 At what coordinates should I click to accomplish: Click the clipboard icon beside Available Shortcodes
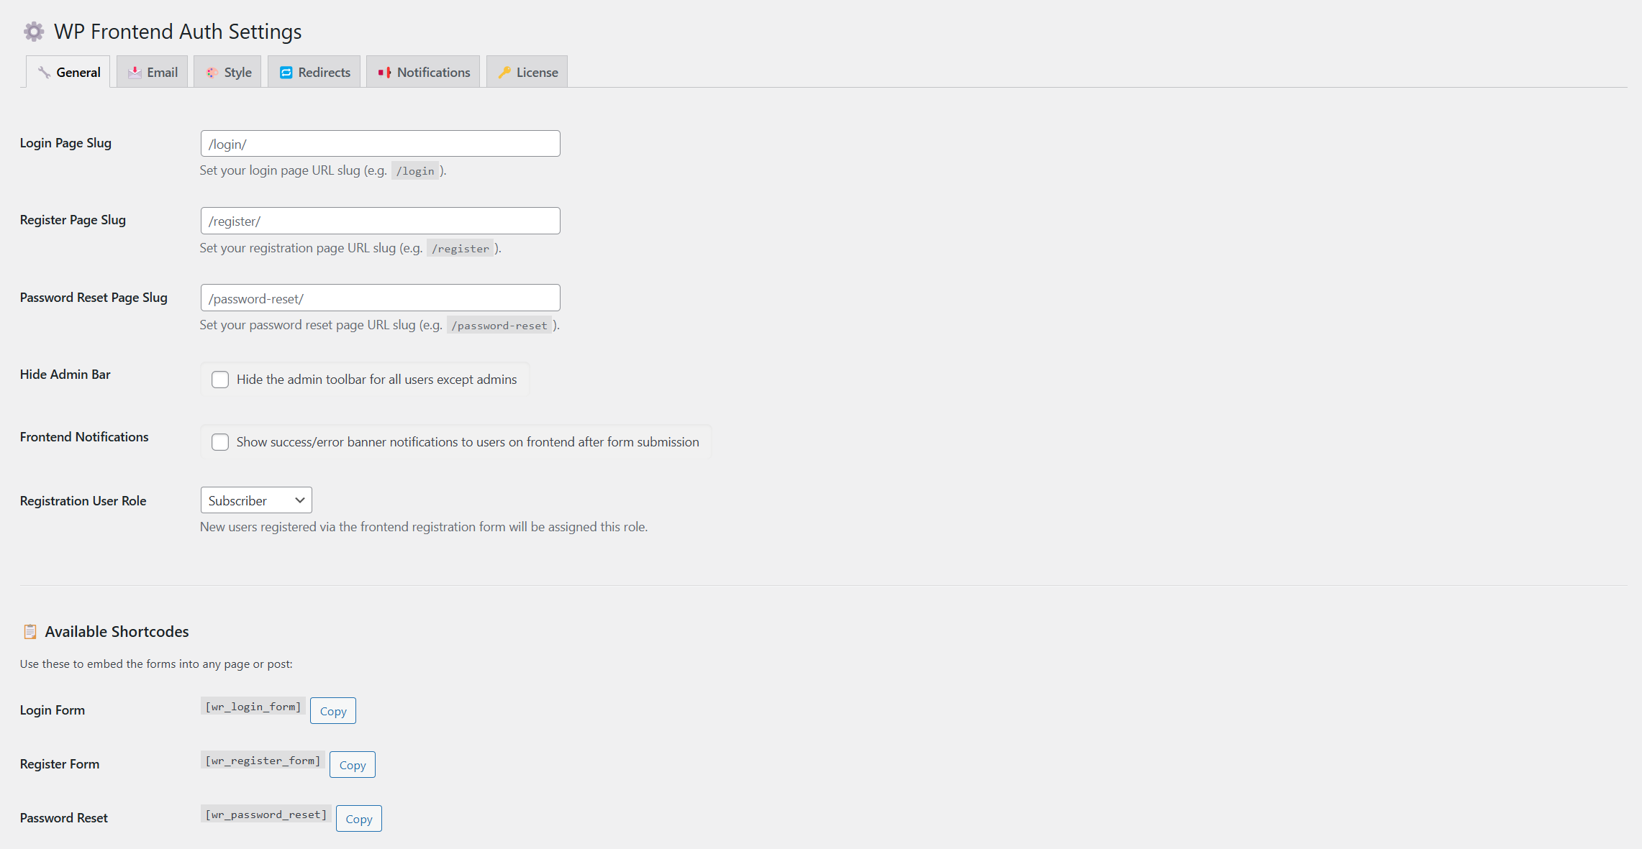click(30, 632)
